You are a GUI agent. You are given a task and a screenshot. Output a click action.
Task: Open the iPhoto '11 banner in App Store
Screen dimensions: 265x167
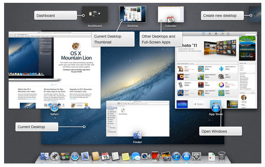(207, 48)
